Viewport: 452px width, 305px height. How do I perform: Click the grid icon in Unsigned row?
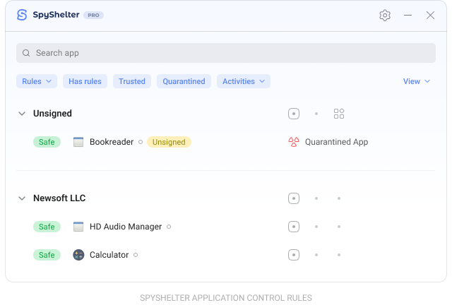[x=339, y=114]
